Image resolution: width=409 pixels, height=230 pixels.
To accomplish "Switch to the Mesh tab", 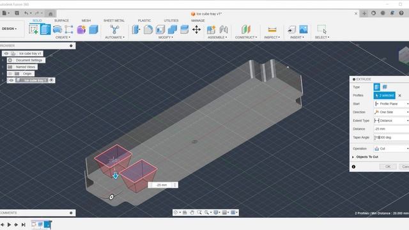I will [86, 20].
